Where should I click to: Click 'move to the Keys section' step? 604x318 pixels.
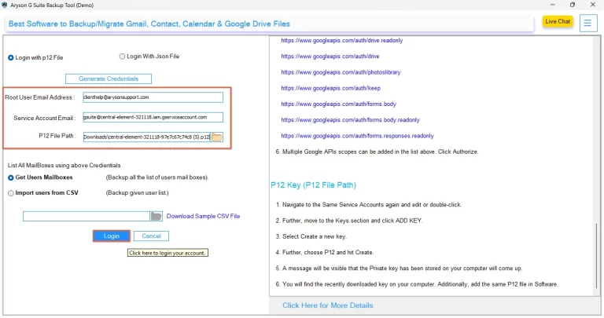click(349, 221)
